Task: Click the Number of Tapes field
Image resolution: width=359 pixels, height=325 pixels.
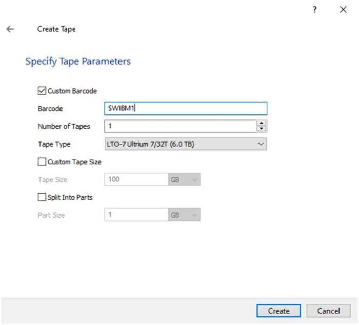Action: click(180, 126)
